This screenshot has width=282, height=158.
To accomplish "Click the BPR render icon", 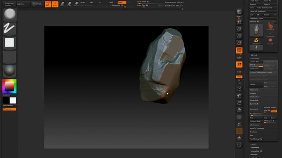I will coord(239,12).
